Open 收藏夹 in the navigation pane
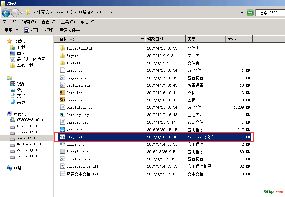 pyautogui.click(x=19, y=41)
